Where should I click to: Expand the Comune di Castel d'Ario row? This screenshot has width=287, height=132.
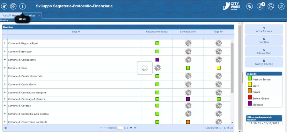tap(4, 84)
